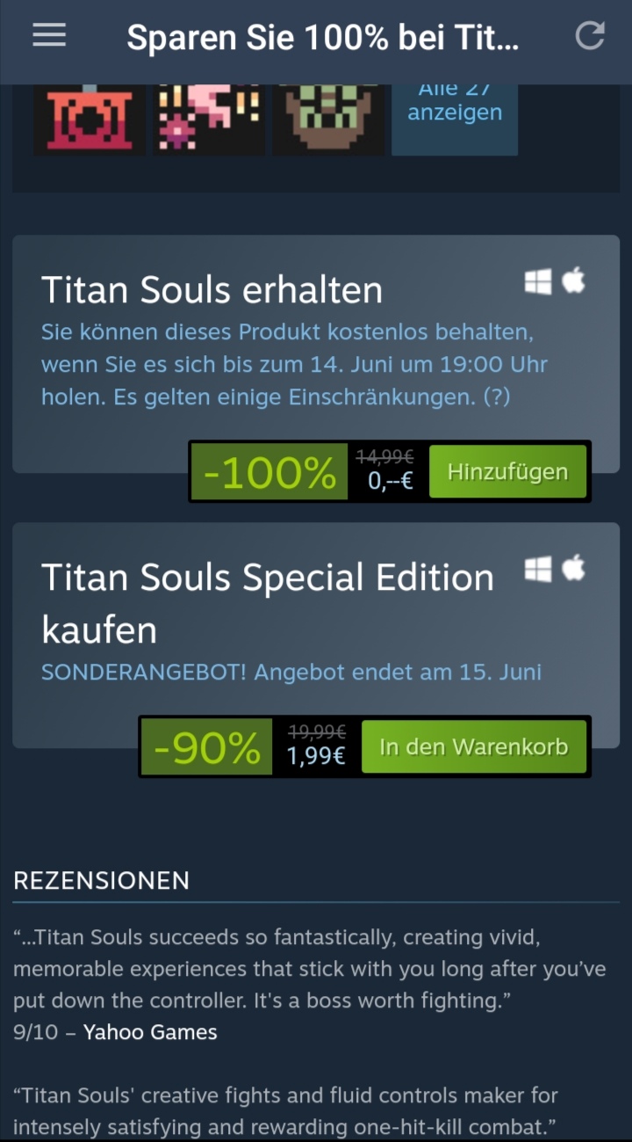Screen dimensions: 632x1142
Task: Click Apple icon beside Special Edition title
Action: [x=574, y=569]
